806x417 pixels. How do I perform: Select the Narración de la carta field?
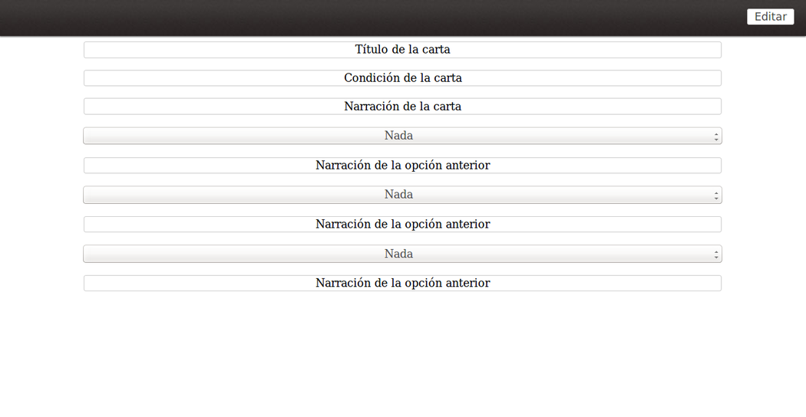402,107
